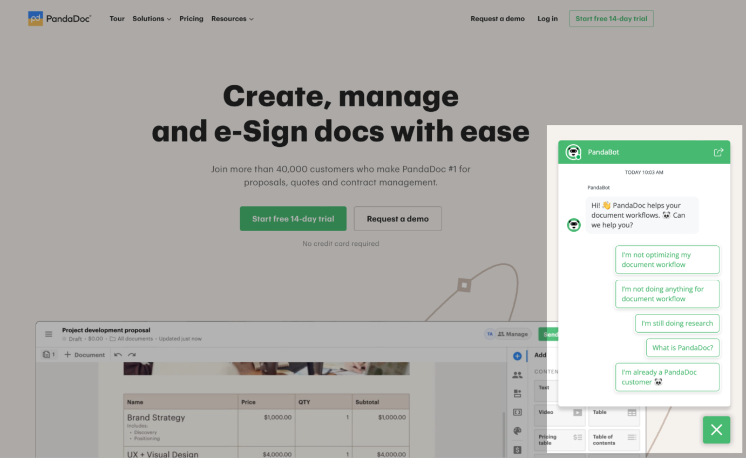Expand the Resources dropdown menu
Image resolution: width=746 pixels, height=458 pixels.
[x=232, y=18]
